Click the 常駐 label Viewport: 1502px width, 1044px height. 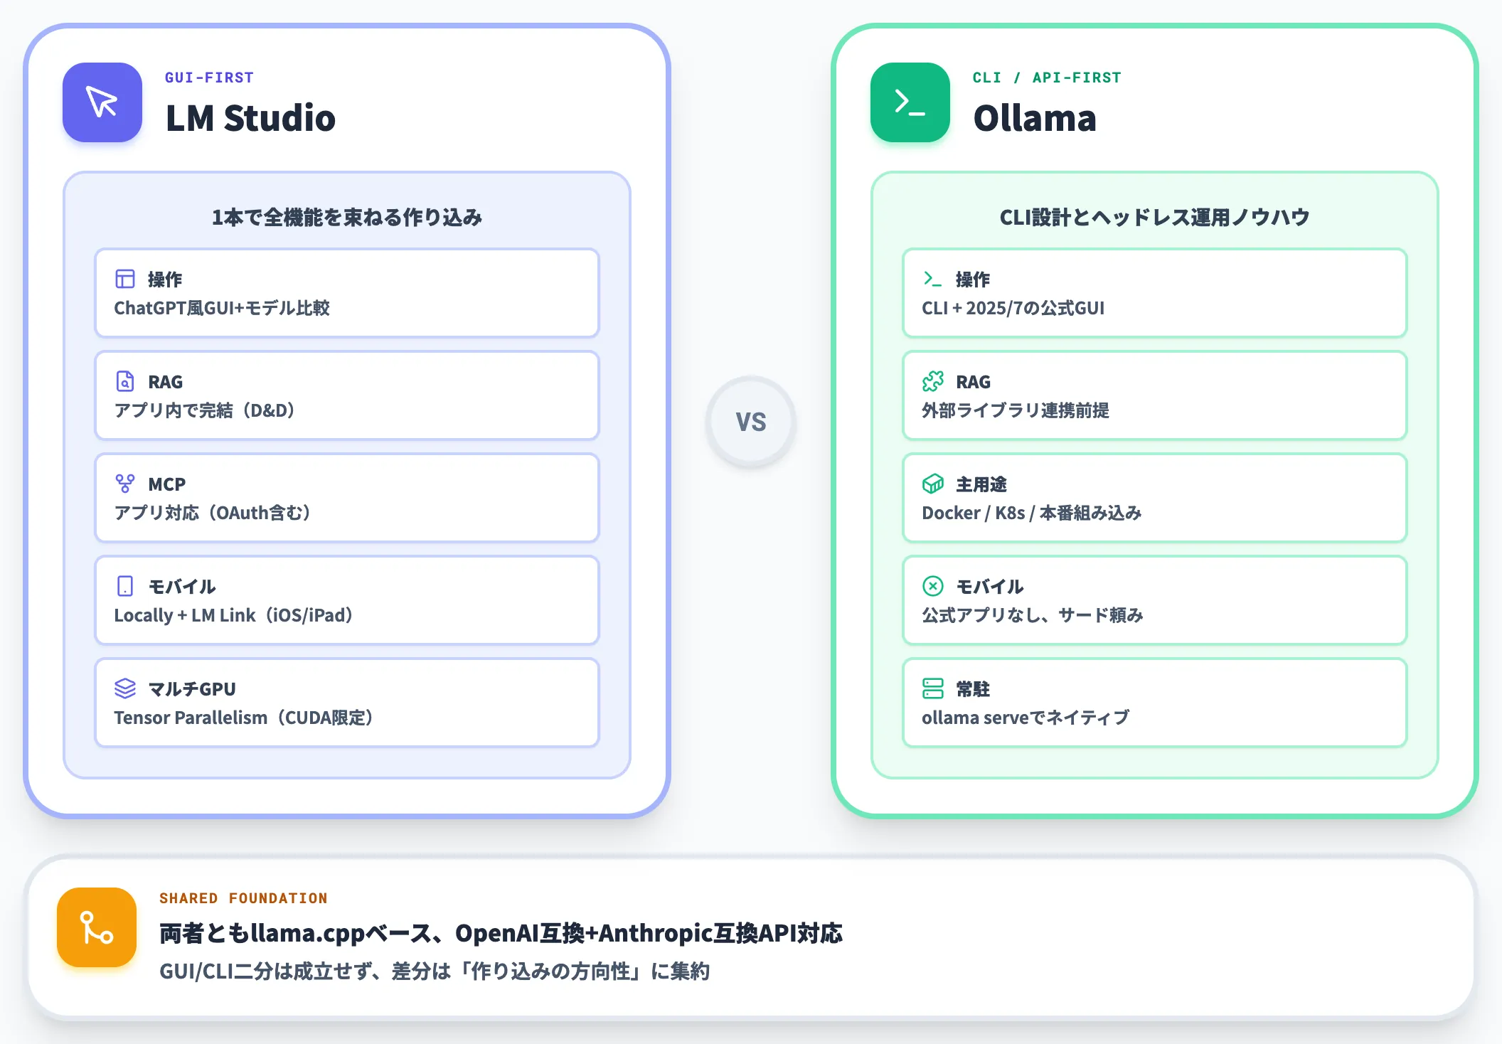973,689
